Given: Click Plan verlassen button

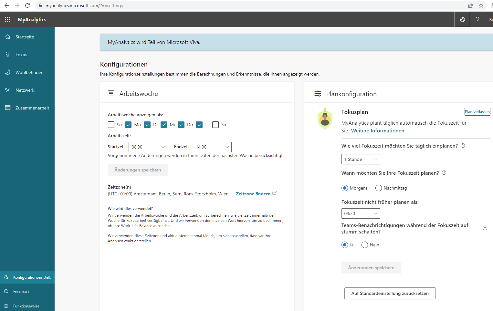Looking at the screenshot, I should 477,112.
